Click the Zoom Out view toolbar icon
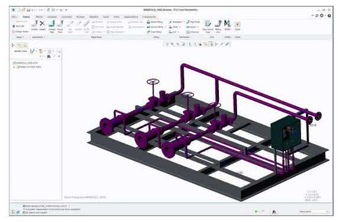Screen dimensions: 343x222 point(178,44)
